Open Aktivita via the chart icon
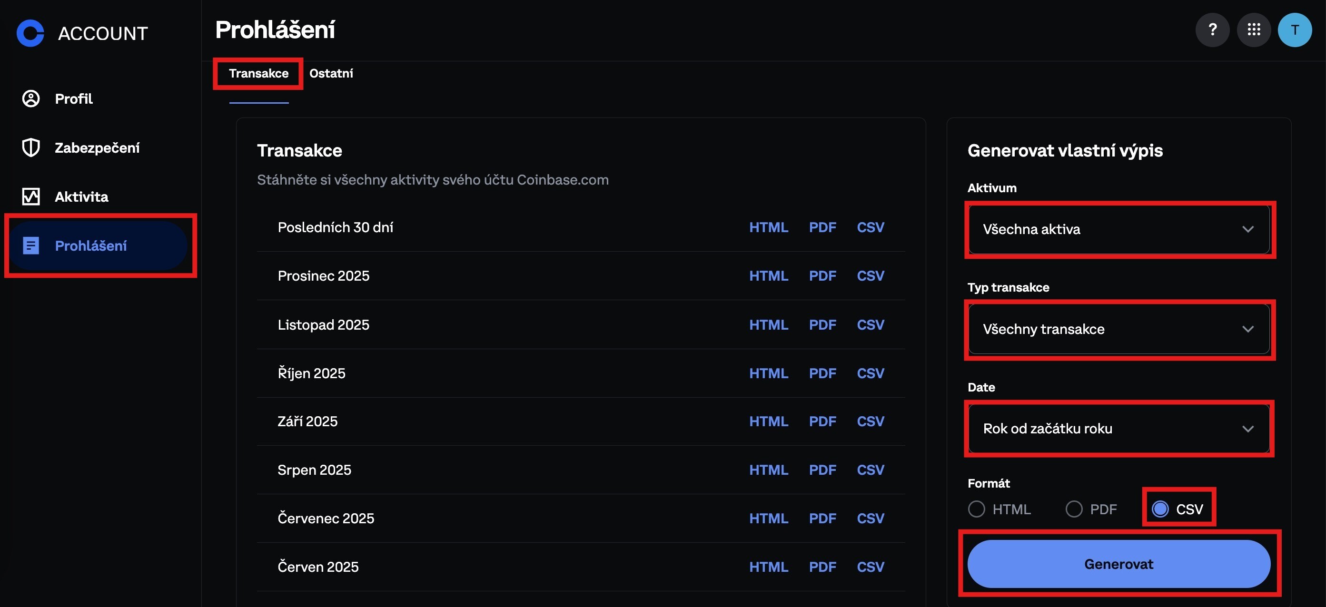 click(x=31, y=196)
